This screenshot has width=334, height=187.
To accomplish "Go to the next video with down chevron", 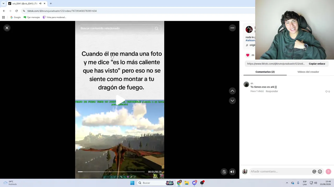I will click(x=232, y=101).
